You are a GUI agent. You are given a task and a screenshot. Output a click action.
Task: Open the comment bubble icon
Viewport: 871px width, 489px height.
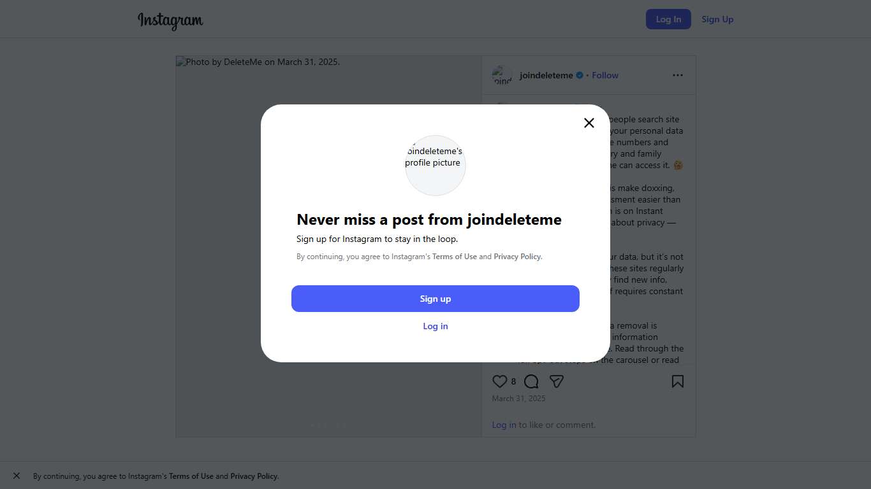pyautogui.click(x=531, y=381)
